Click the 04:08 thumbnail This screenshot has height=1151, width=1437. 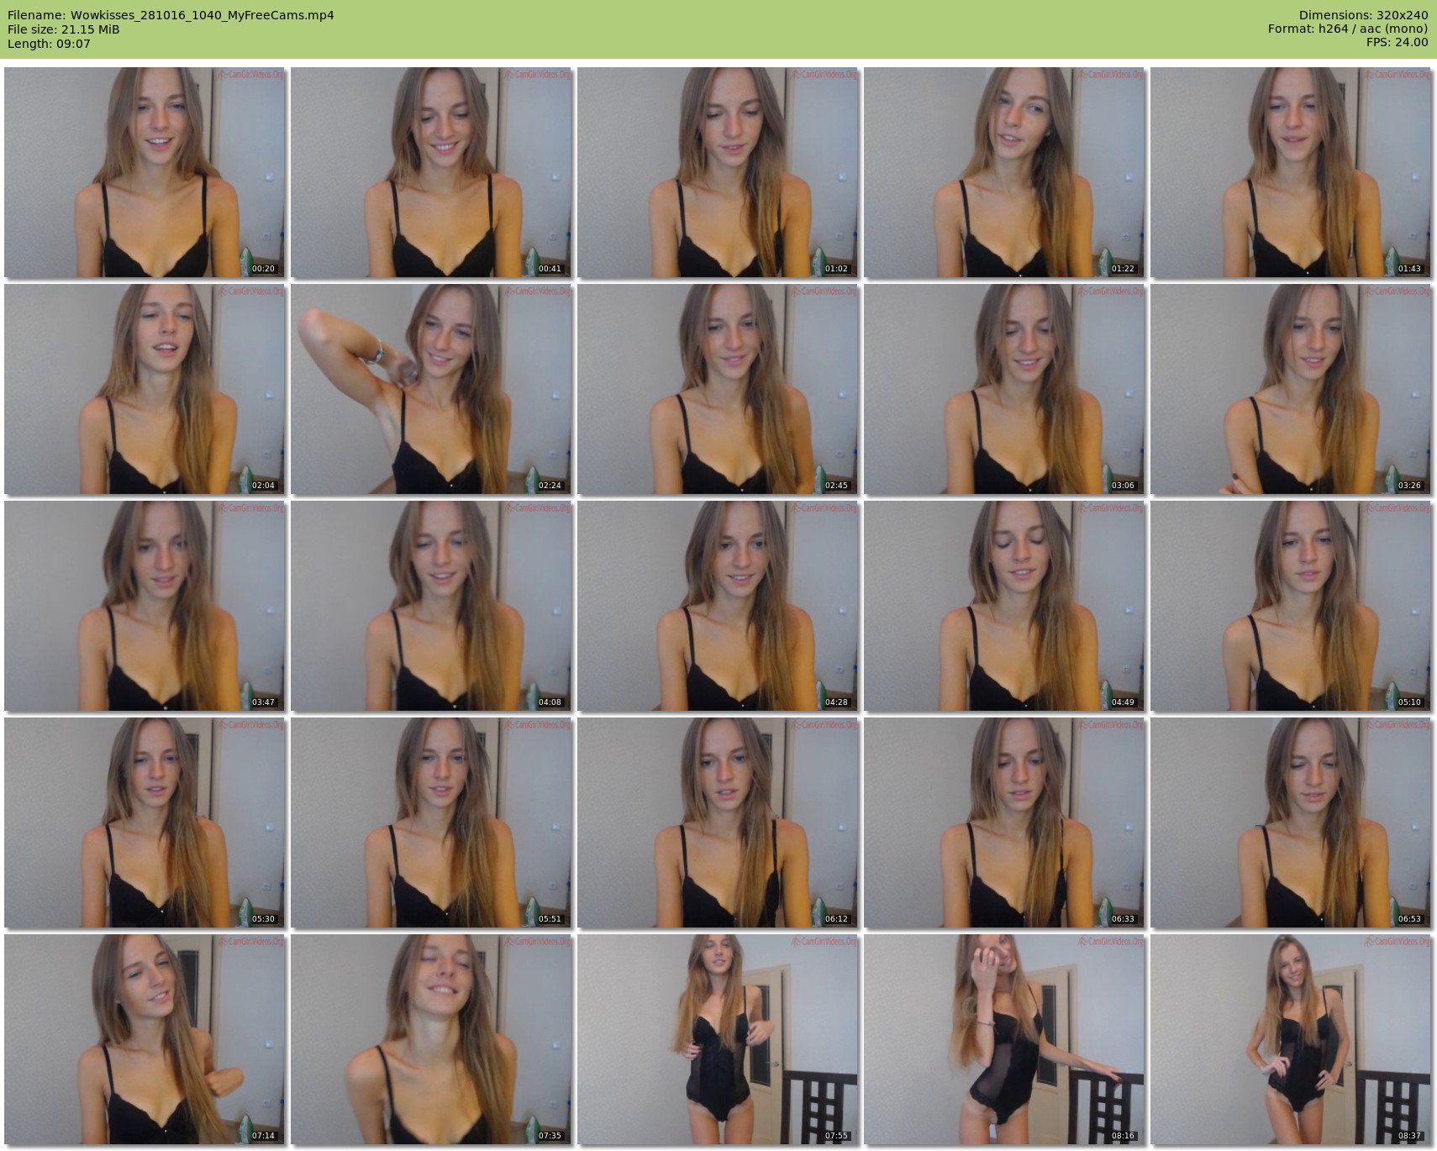click(431, 606)
